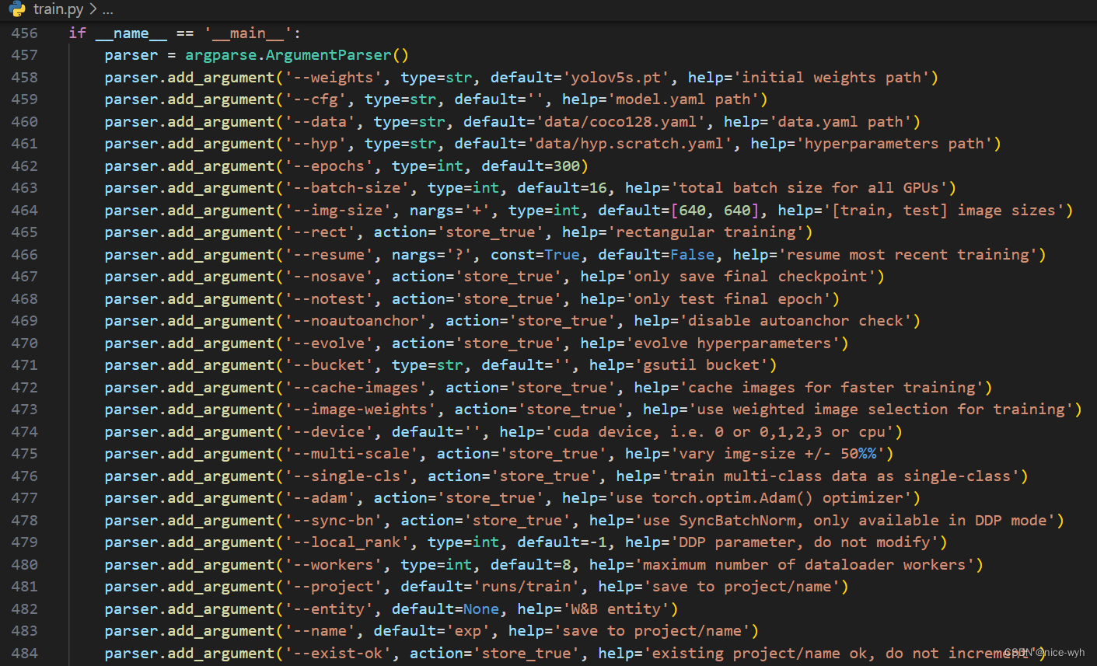Screen dimensions: 1097x666
Task: Click '--noautoanchor' argument string
Action: click(x=356, y=321)
